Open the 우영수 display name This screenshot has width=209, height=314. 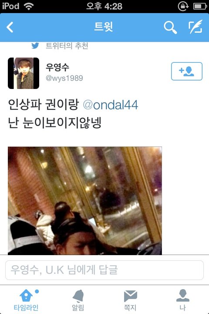pyautogui.click(x=57, y=67)
